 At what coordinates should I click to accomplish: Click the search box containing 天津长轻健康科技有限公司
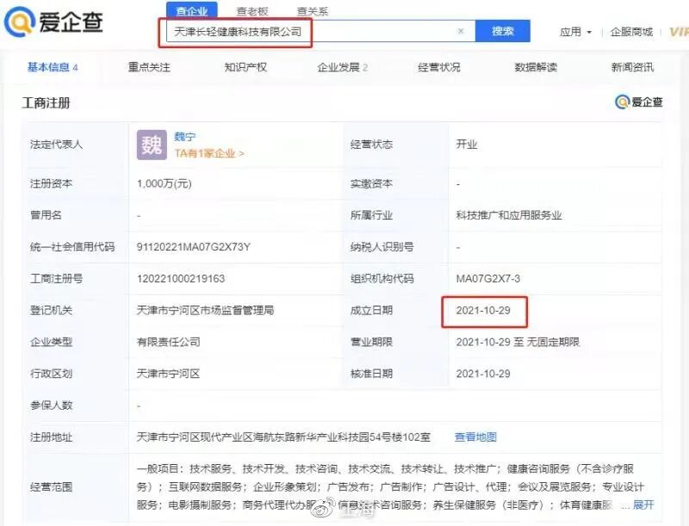(x=320, y=31)
